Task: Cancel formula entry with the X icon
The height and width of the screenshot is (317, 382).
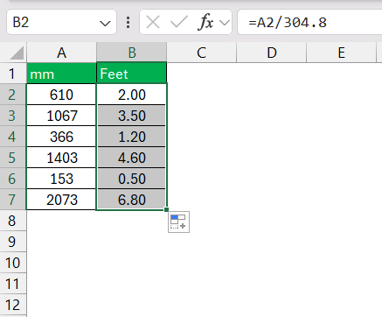Action: [153, 22]
